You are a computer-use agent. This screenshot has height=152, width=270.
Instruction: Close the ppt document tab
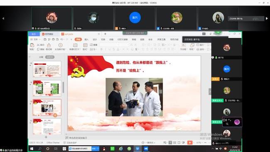(99, 34)
